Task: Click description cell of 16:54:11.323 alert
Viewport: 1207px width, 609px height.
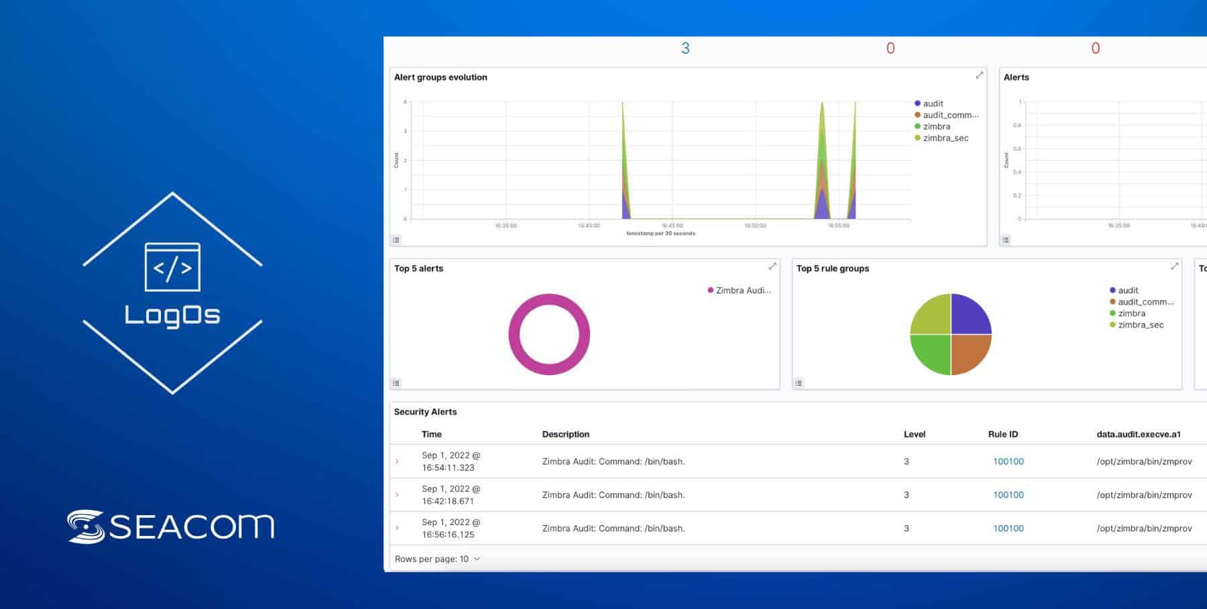Action: click(614, 462)
